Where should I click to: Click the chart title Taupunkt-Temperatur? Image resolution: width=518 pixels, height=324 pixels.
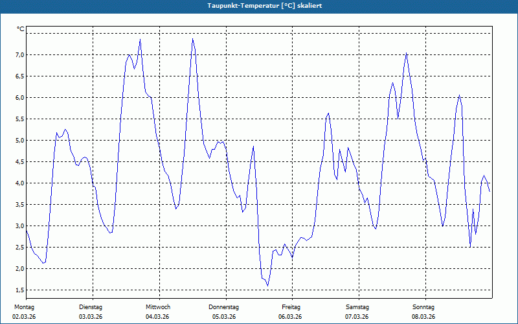[x=265, y=6]
